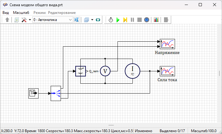Click the green circular arrows refresh icon
This screenshot has height=134, width=222.
pos(98,20)
